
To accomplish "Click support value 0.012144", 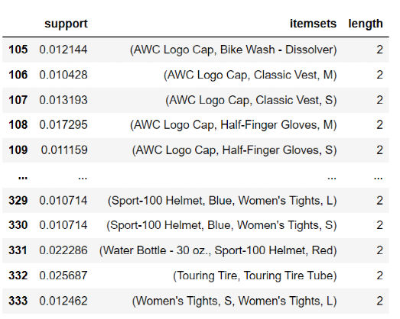I will pos(63,50).
